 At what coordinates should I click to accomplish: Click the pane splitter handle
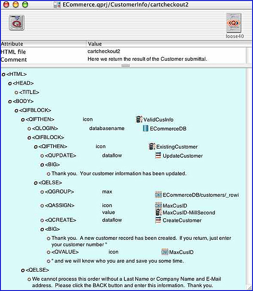click(125, 66)
